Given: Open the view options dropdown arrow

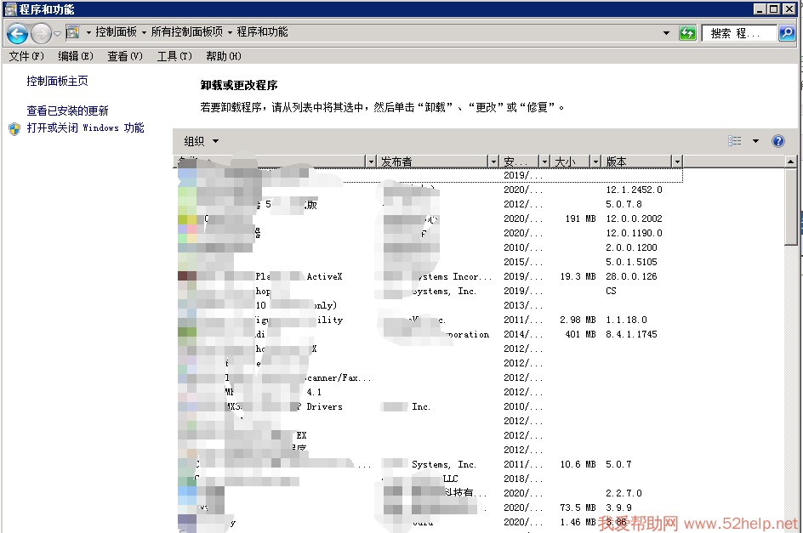Looking at the screenshot, I should click(x=755, y=141).
